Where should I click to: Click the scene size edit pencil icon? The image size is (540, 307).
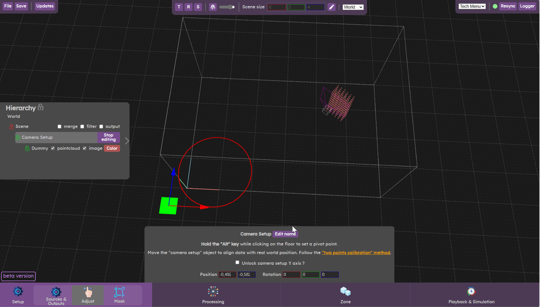tap(332, 7)
